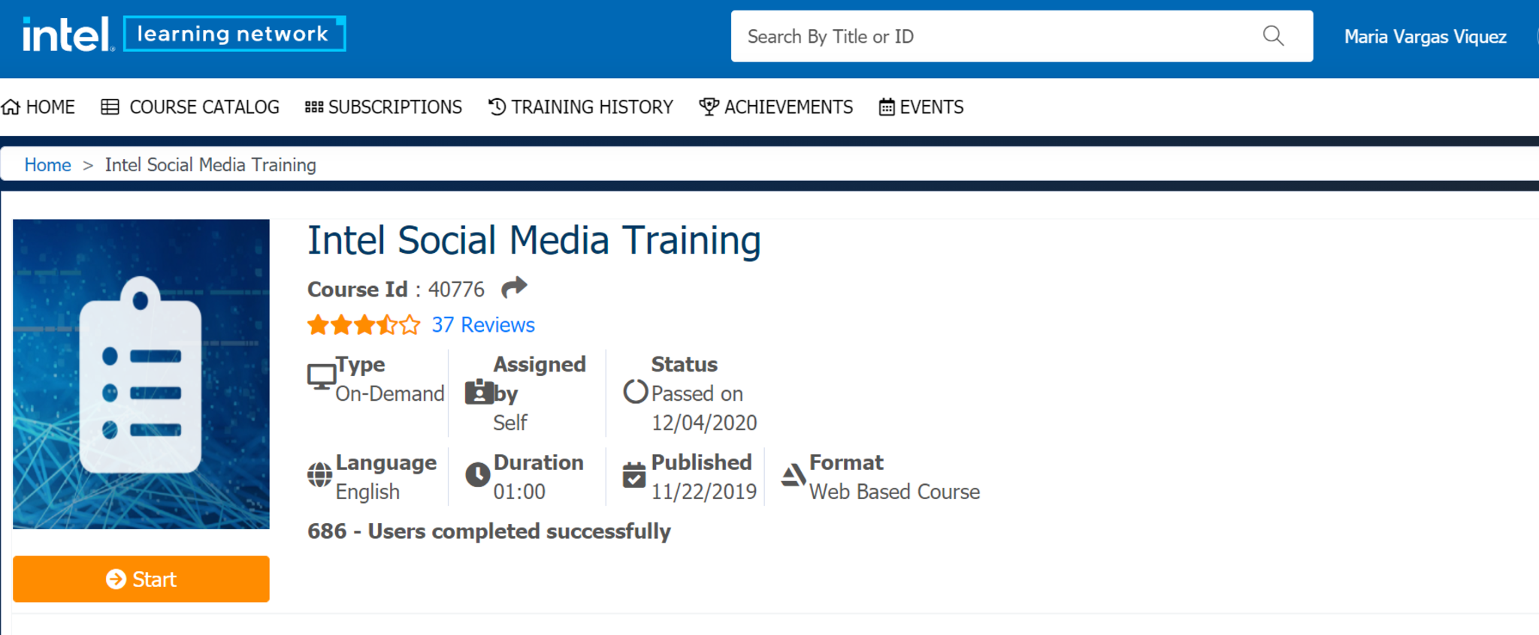Click the share arrow beside Course Id

point(514,287)
